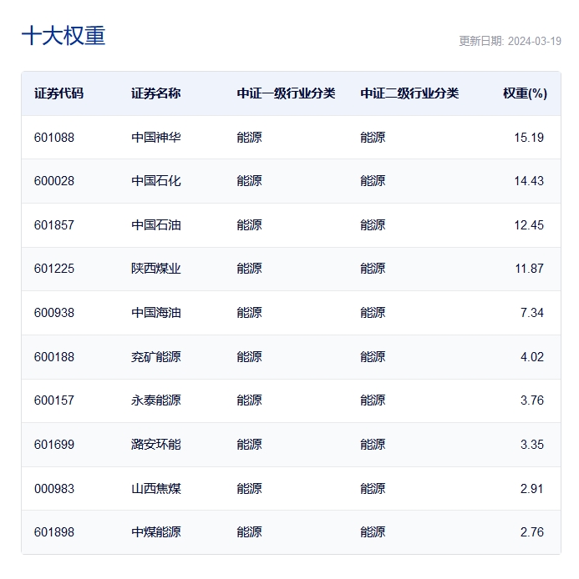Open 永泰能源 entry
Viewport: 579px width, 579px height.
point(156,400)
